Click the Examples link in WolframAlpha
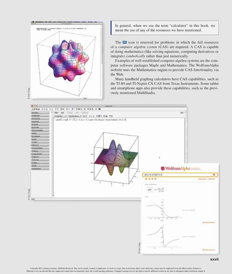The width and height of the screenshot is (232, 274). point(202,179)
